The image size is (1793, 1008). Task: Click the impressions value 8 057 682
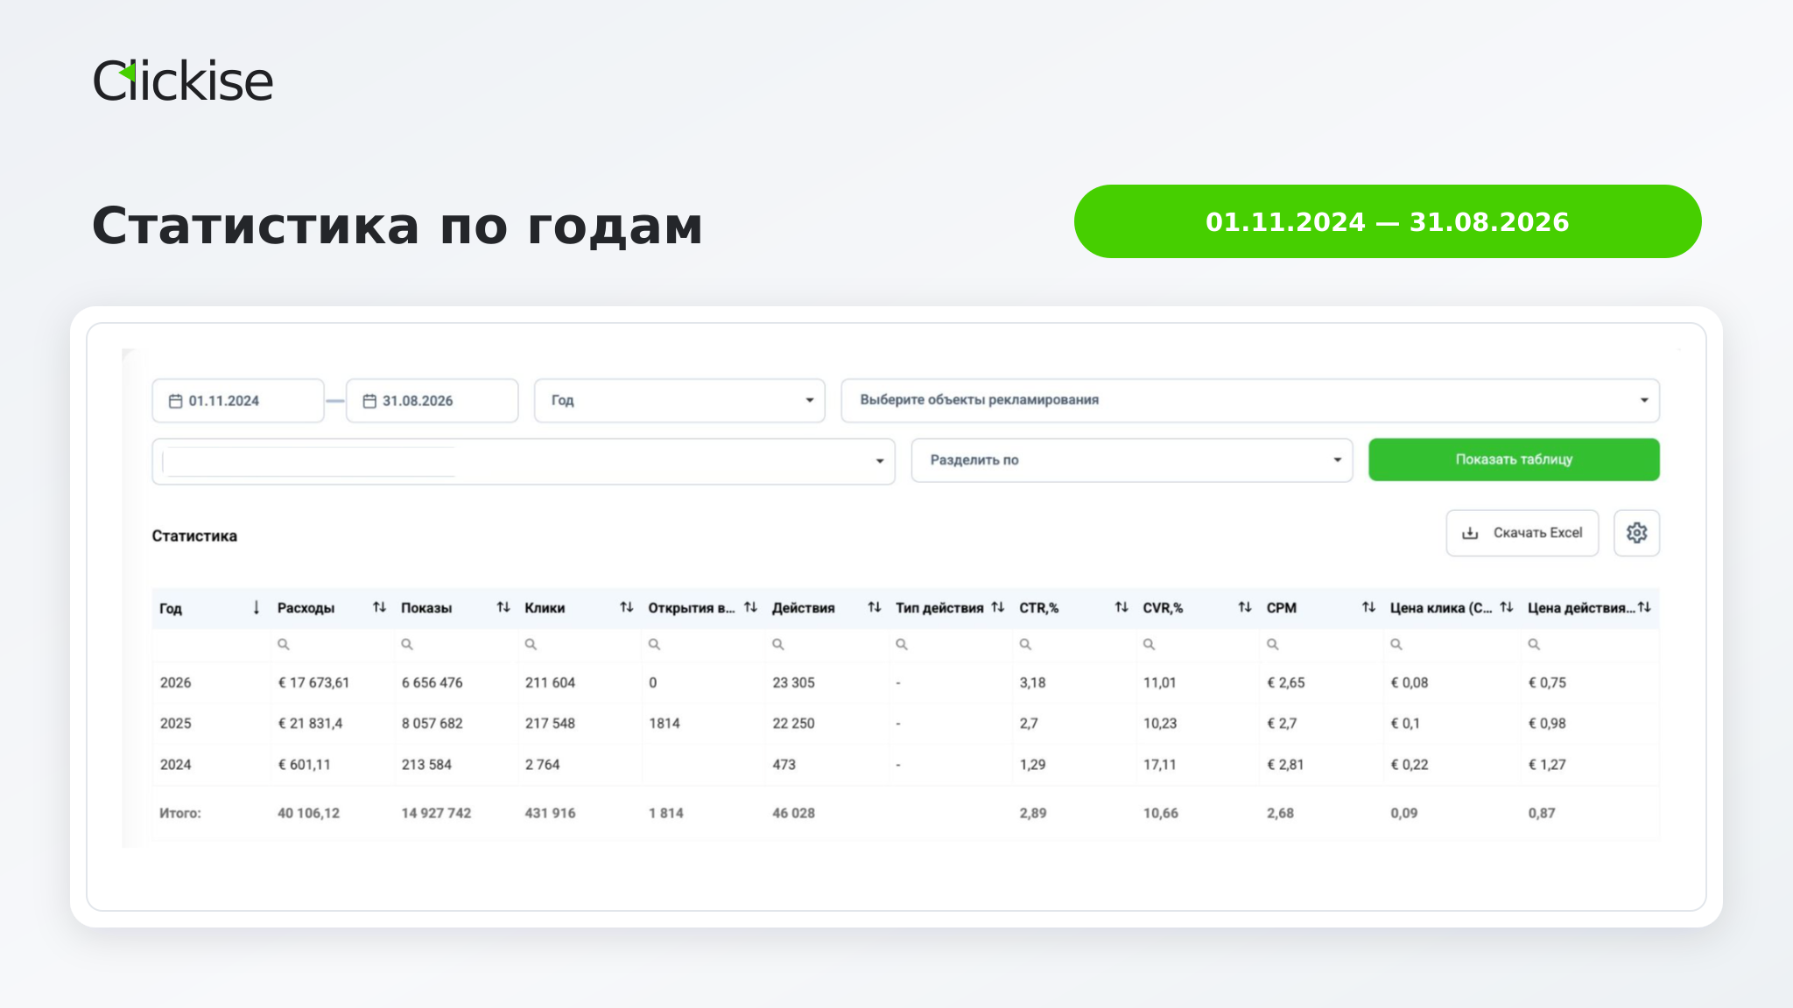pos(432,724)
